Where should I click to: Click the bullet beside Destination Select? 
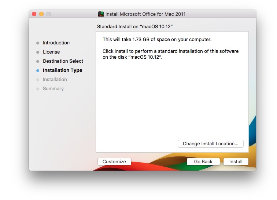click(38, 61)
